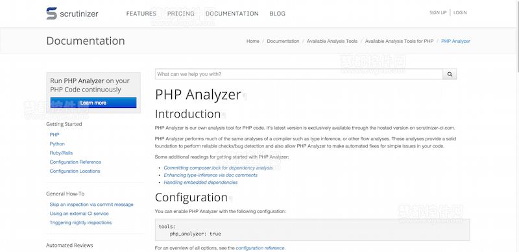Screen dimensions: 519x252
Task: Click the Sign Up link
Action: pyautogui.click(x=438, y=12)
